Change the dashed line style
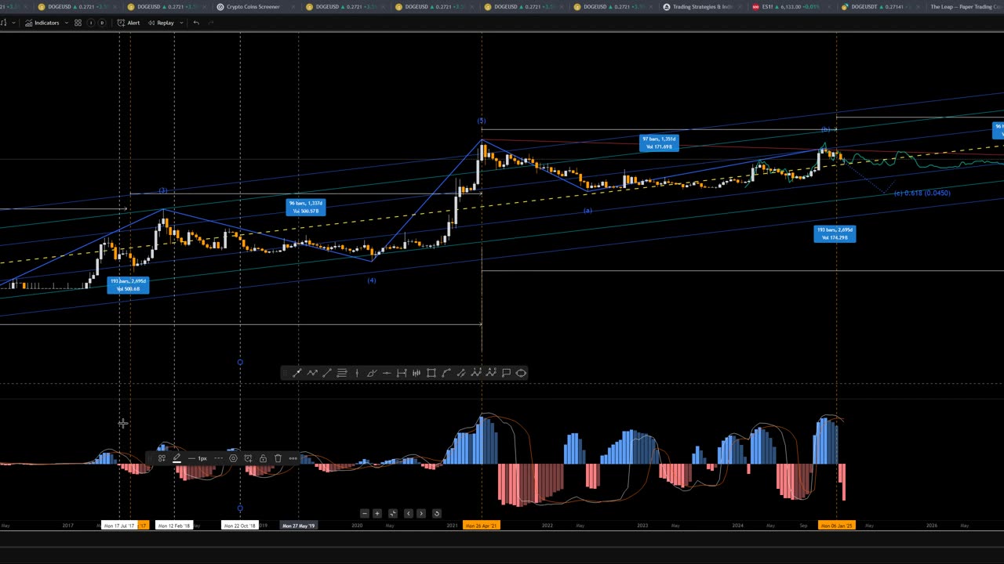 click(x=219, y=458)
